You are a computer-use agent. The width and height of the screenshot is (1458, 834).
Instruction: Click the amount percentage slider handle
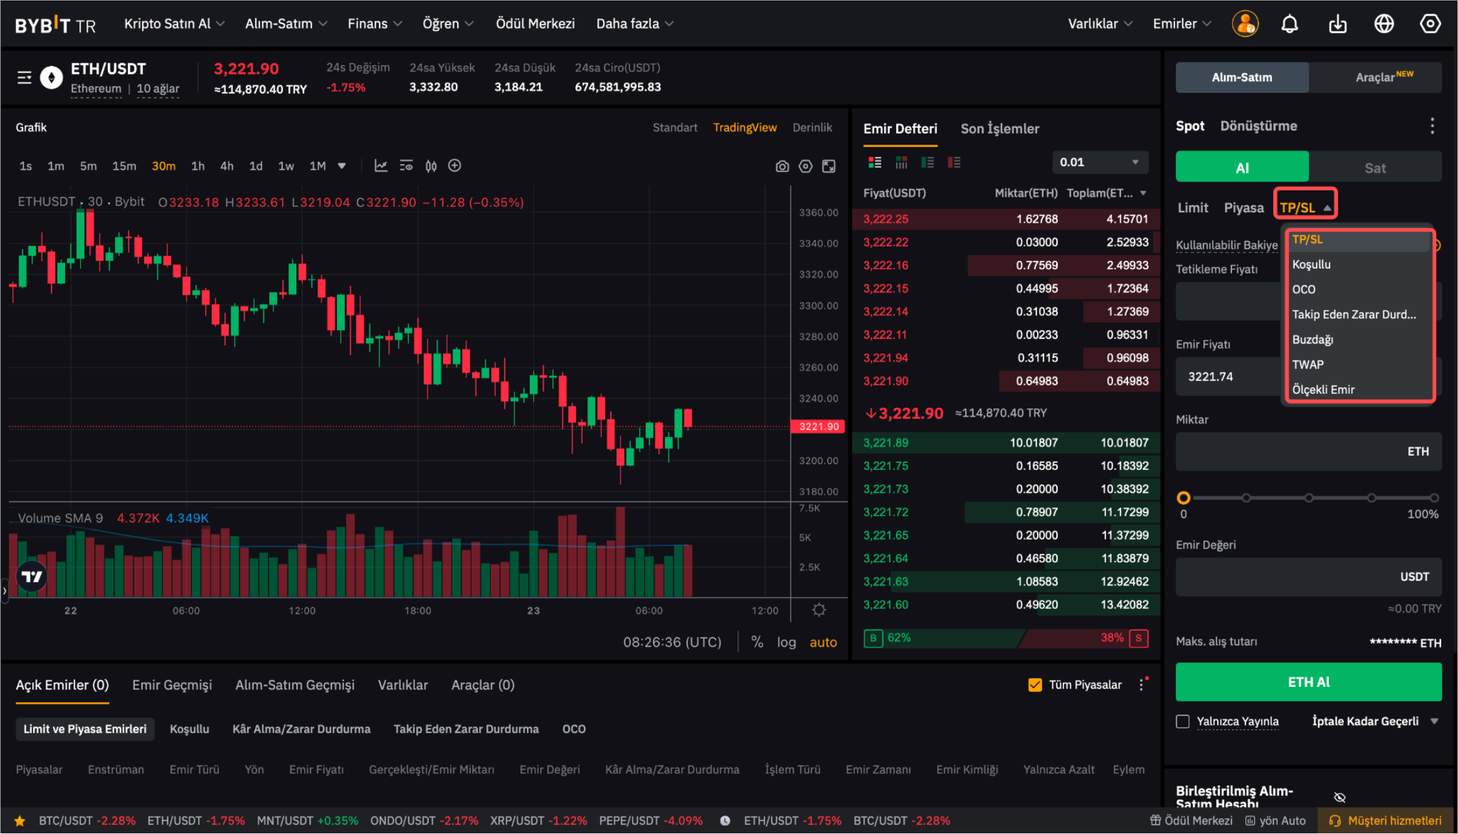pyautogui.click(x=1183, y=498)
